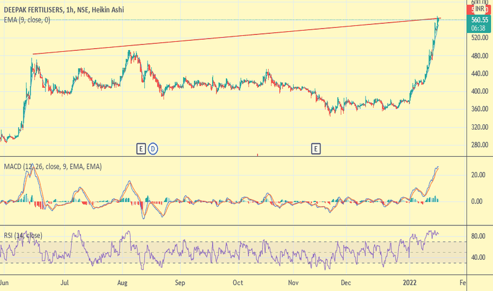Click the 400.00 price axis label
The height and width of the screenshot is (291, 493).
point(479,91)
